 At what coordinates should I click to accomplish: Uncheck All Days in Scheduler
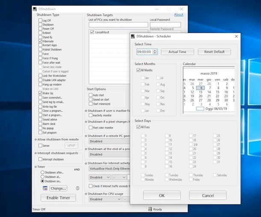[138, 127]
